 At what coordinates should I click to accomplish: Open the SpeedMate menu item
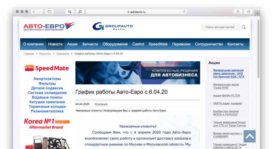tap(158, 44)
